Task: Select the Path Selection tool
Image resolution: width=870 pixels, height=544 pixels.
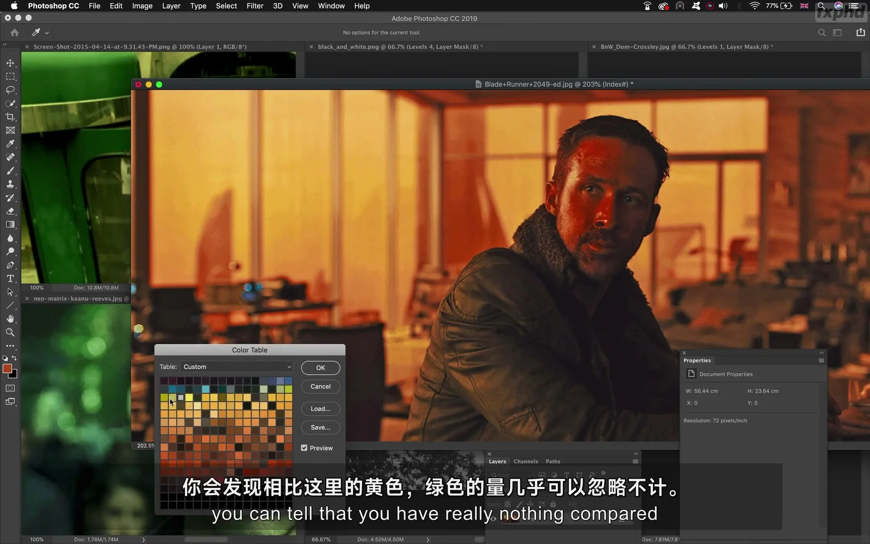Action: point(10,292)
